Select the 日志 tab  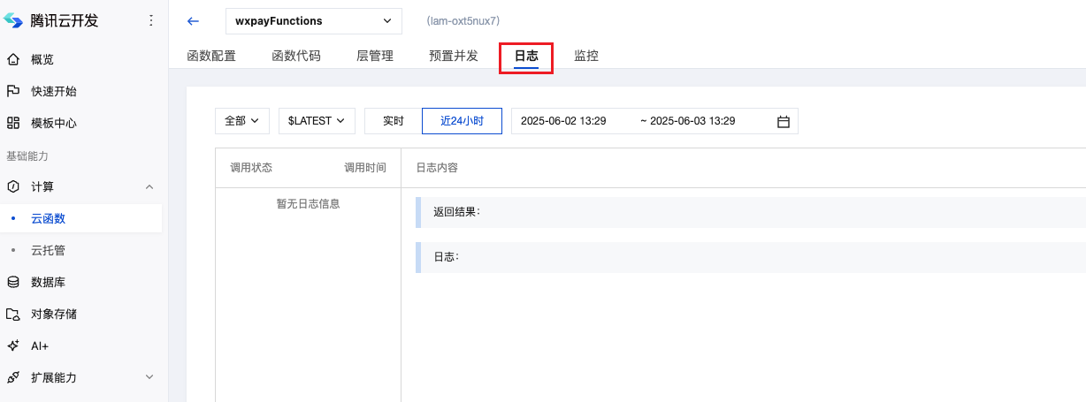click(526, 56)
